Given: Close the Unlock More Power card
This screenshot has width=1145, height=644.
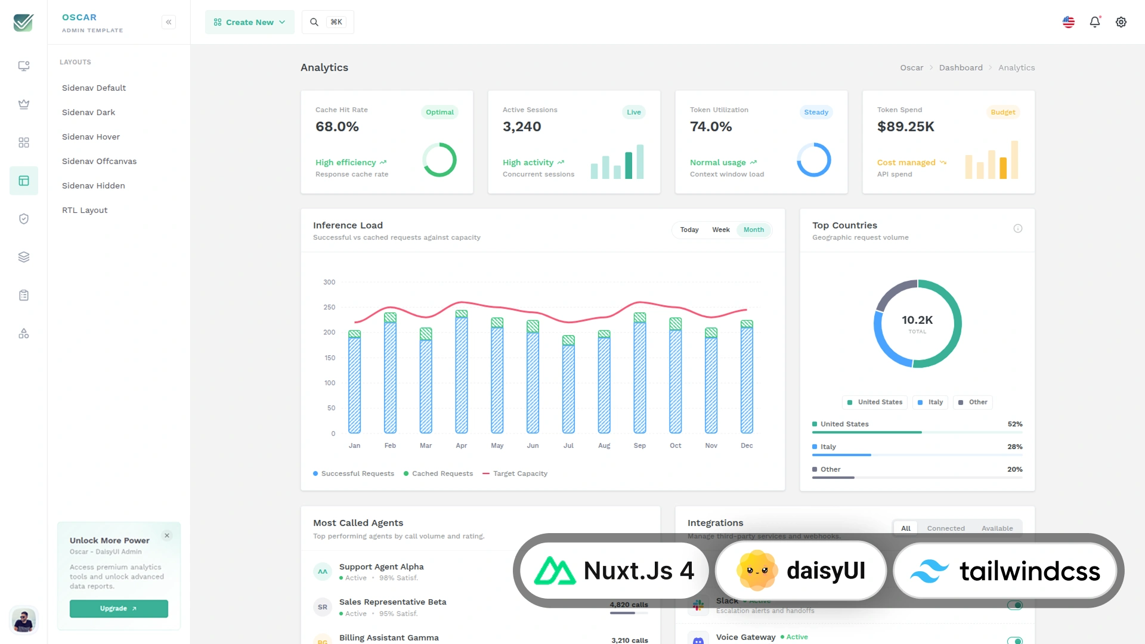Looking at the screenshot, I should [x=167, y=535].
